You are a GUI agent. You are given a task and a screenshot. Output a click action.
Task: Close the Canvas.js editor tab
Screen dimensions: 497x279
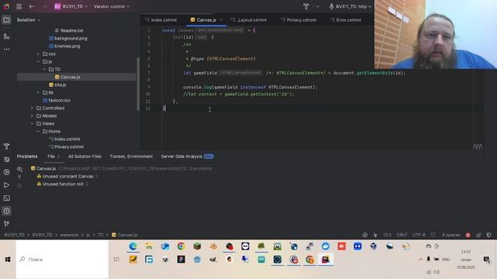click(x=221, y=20)
